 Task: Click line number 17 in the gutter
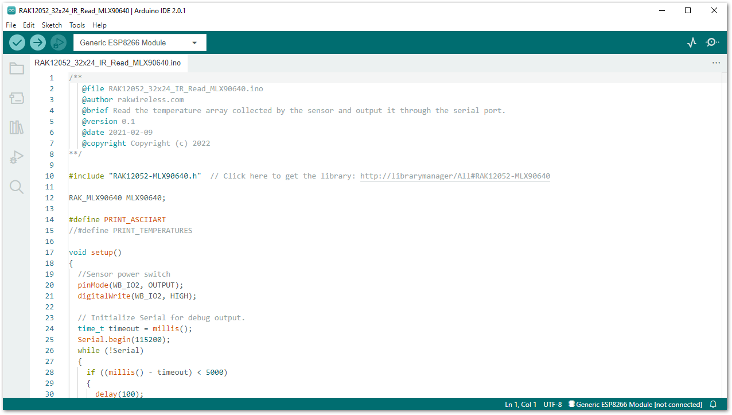point(49,253)
